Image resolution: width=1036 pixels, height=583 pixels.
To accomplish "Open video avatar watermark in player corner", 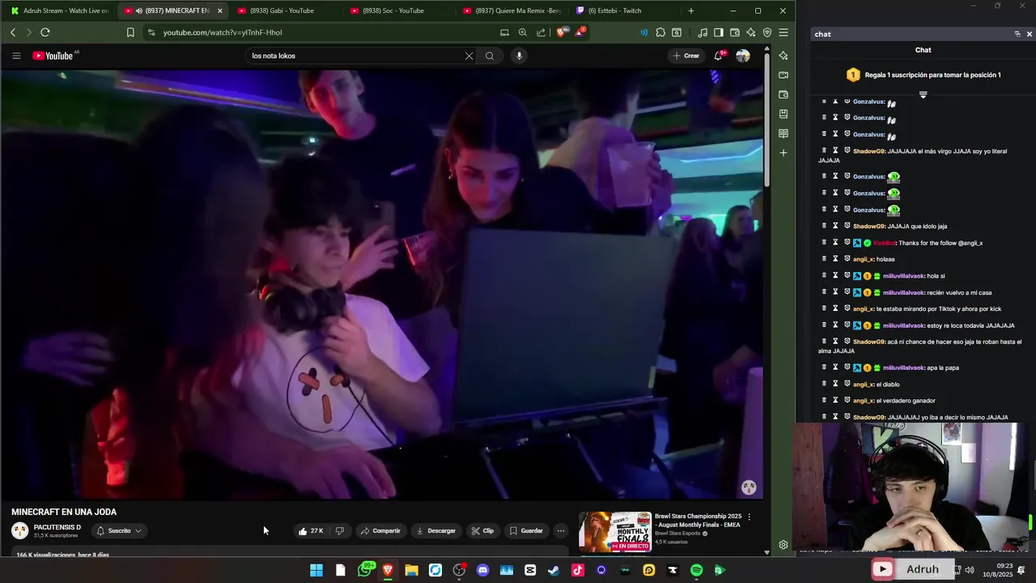I will click(749, 487).
